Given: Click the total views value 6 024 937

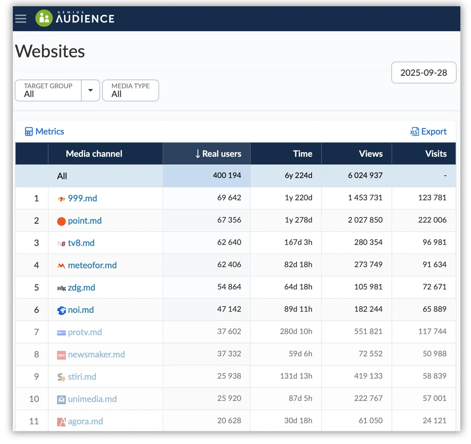Looking at the screenshot, I should (x=365, y=175).
